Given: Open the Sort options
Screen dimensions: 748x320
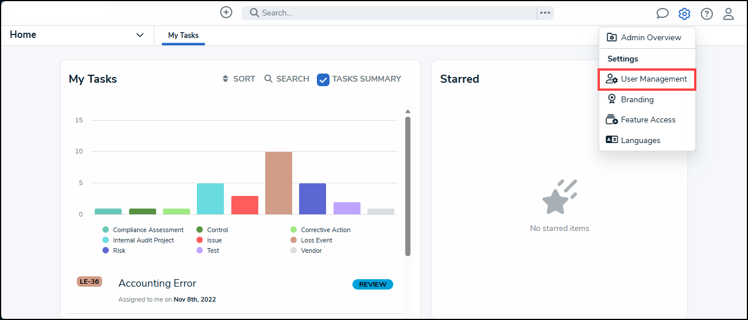Looking at the screenshot, I should tap(239, 79).
